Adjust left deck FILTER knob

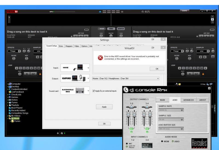(x=14, y=59)
